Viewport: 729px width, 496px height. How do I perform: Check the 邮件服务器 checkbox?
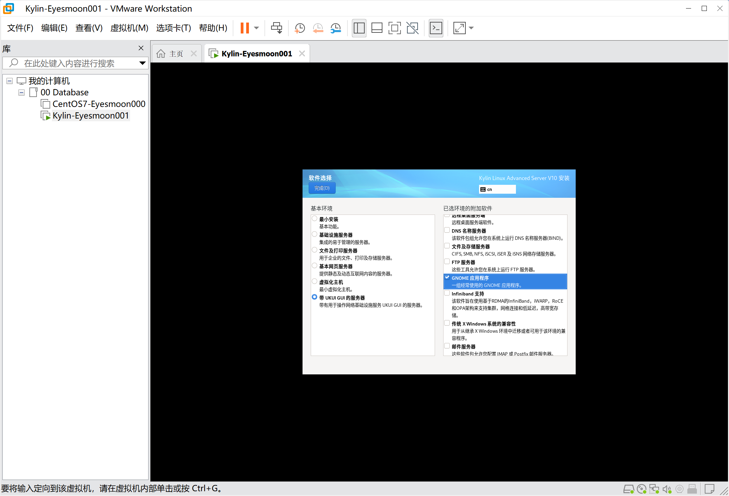pos(447,346)
